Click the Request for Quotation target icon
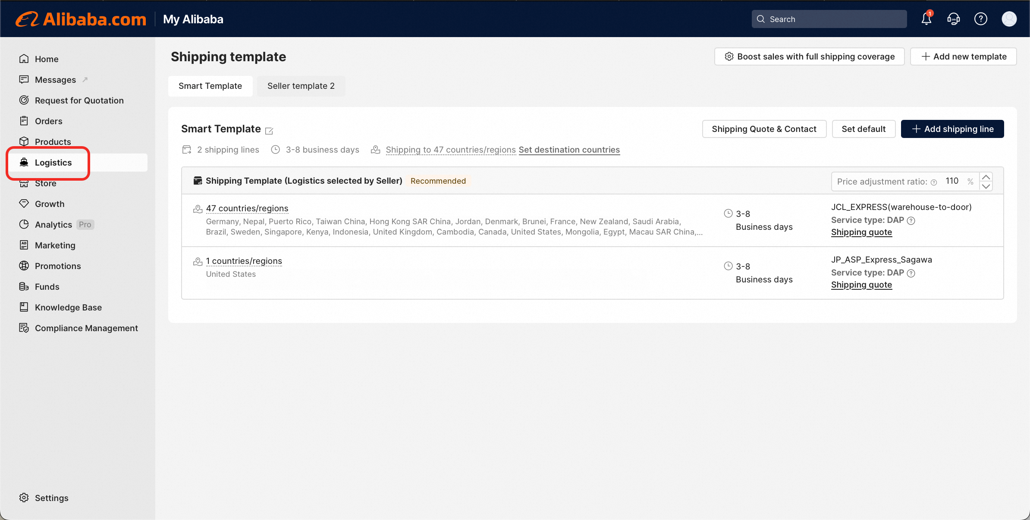This screenshot has width=1030, height=520. (24, 100)
